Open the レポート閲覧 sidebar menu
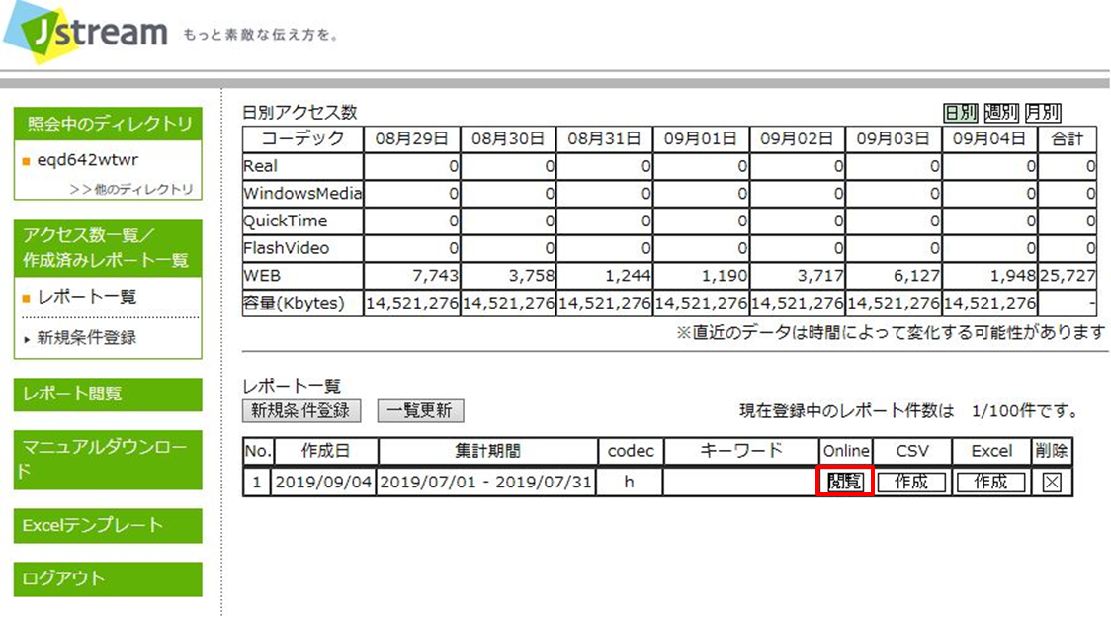This screenshot has width=1111, height=618. (108, 395)
